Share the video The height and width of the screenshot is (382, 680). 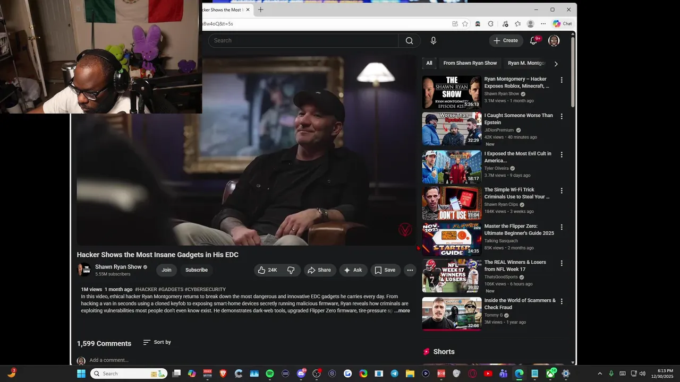[320, 270]
